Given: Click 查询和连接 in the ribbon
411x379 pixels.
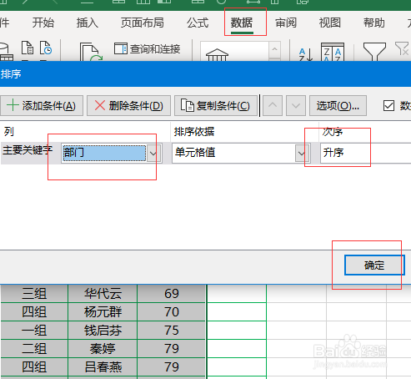Looking at the screenshot, I should [x=148, y=49].
